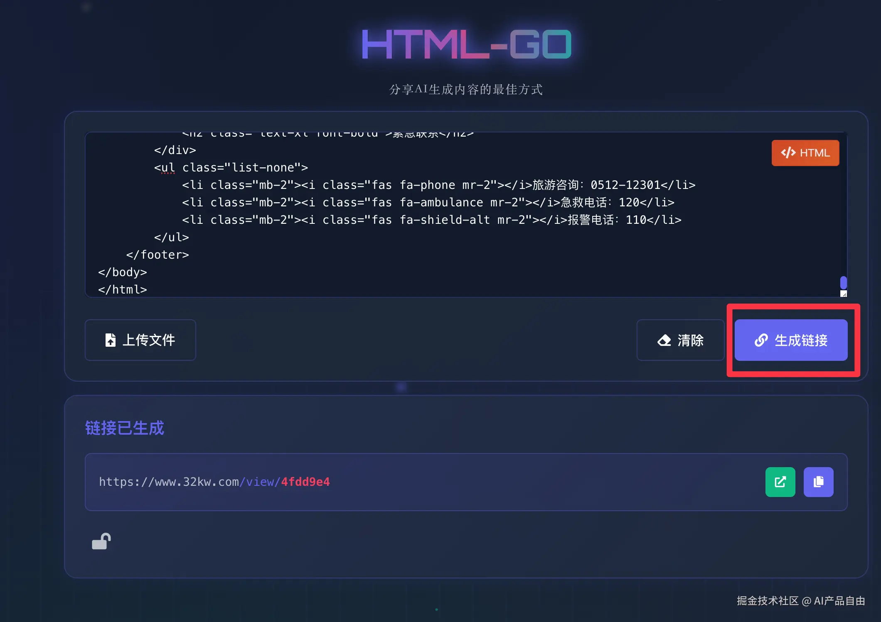Image resolution: width=881 pixels, height=622 pixels.
Task: Click the 上传文件 upload file button
Action: (140, 340)
